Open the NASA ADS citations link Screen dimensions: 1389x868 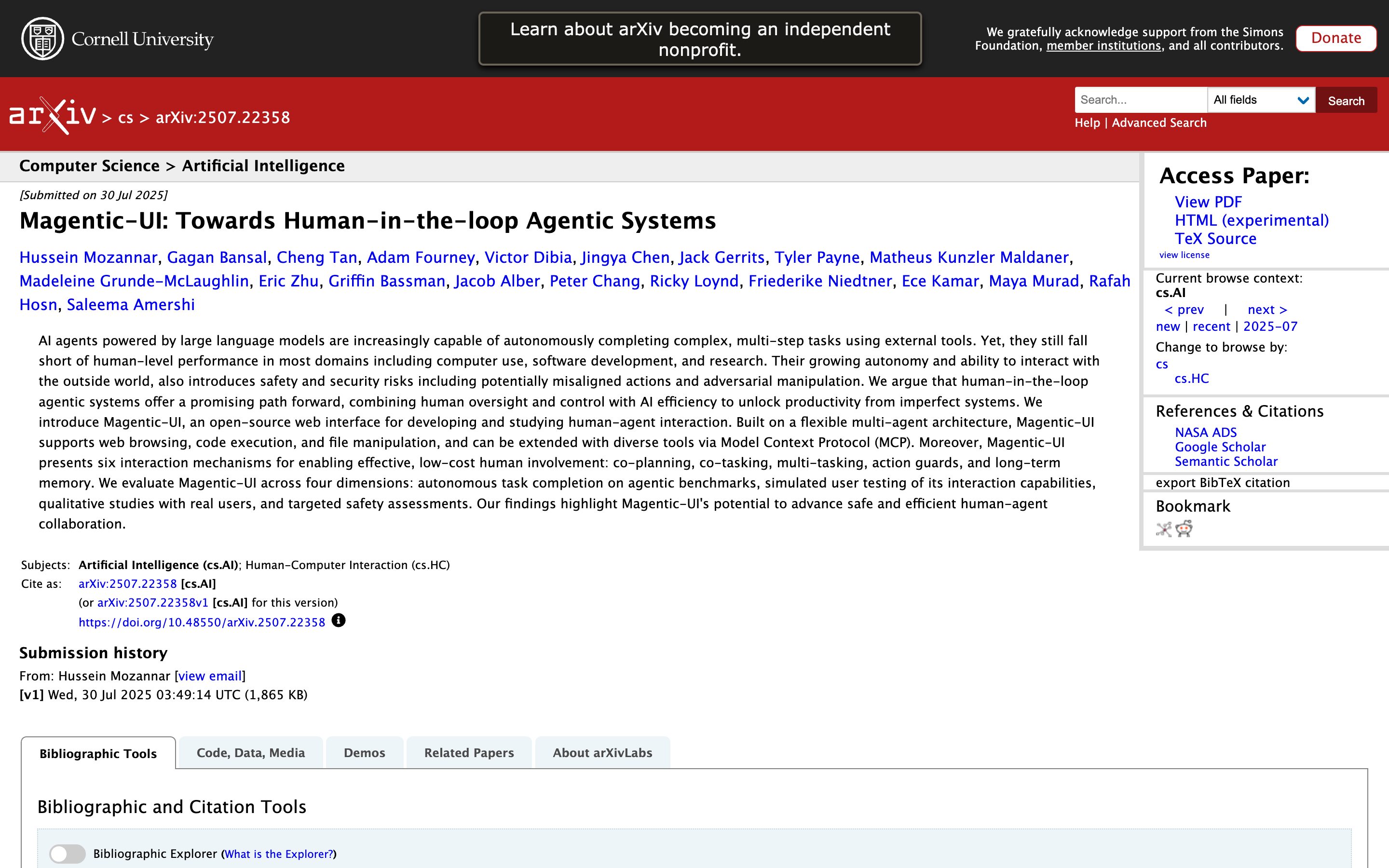click(x=1205, y=432)
